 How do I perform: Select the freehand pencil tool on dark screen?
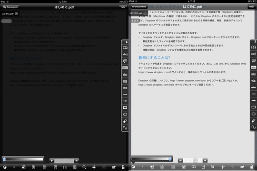(x=125, y=128)
